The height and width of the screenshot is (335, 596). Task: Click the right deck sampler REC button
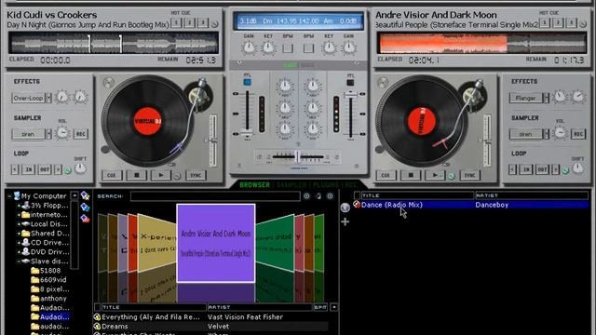coord(578,134)
